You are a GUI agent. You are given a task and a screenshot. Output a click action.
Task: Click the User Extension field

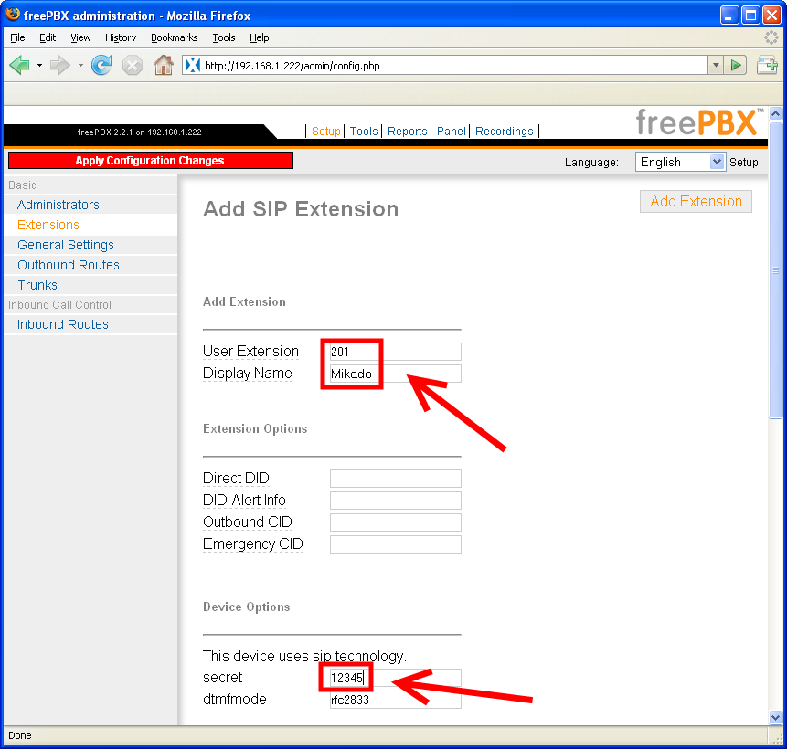396,352
